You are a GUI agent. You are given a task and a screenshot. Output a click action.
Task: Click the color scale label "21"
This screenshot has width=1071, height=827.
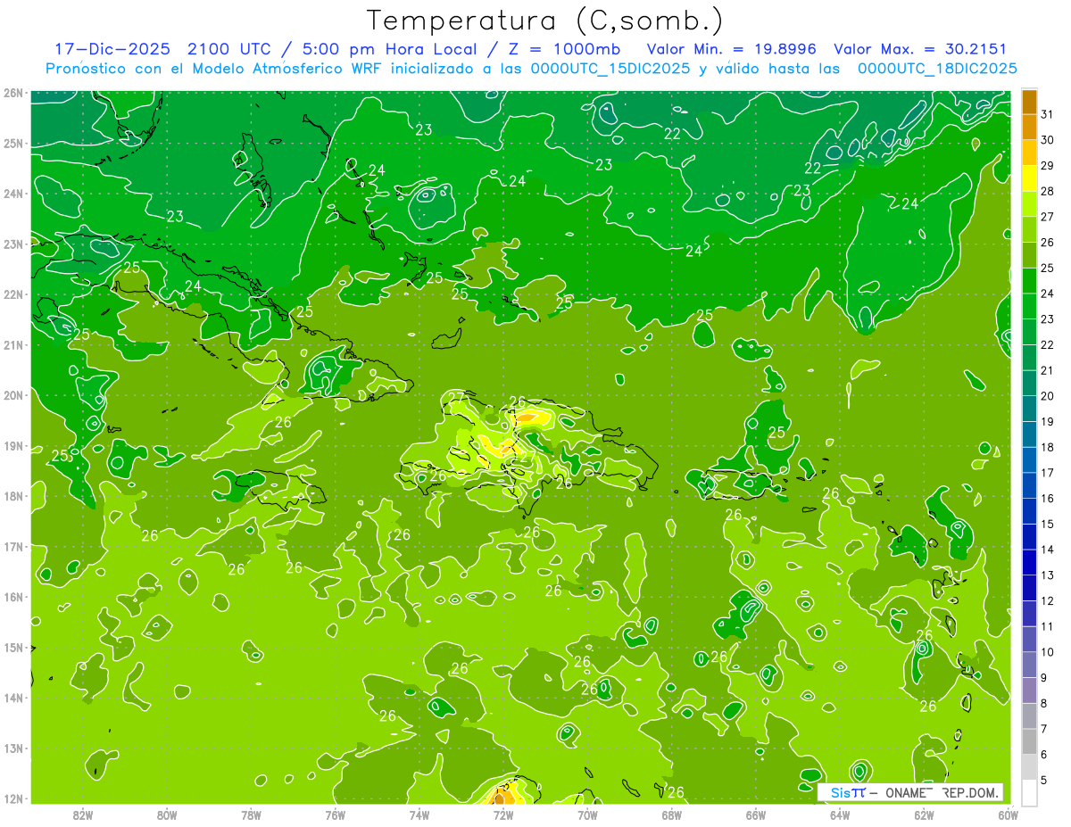pyautogui.click(x=1047, y=370)
